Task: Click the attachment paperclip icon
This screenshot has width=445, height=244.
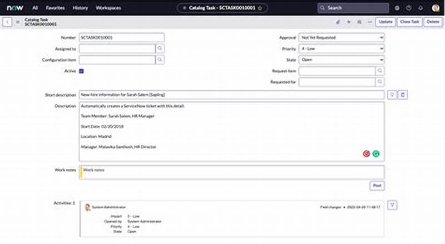Action: 338,22
